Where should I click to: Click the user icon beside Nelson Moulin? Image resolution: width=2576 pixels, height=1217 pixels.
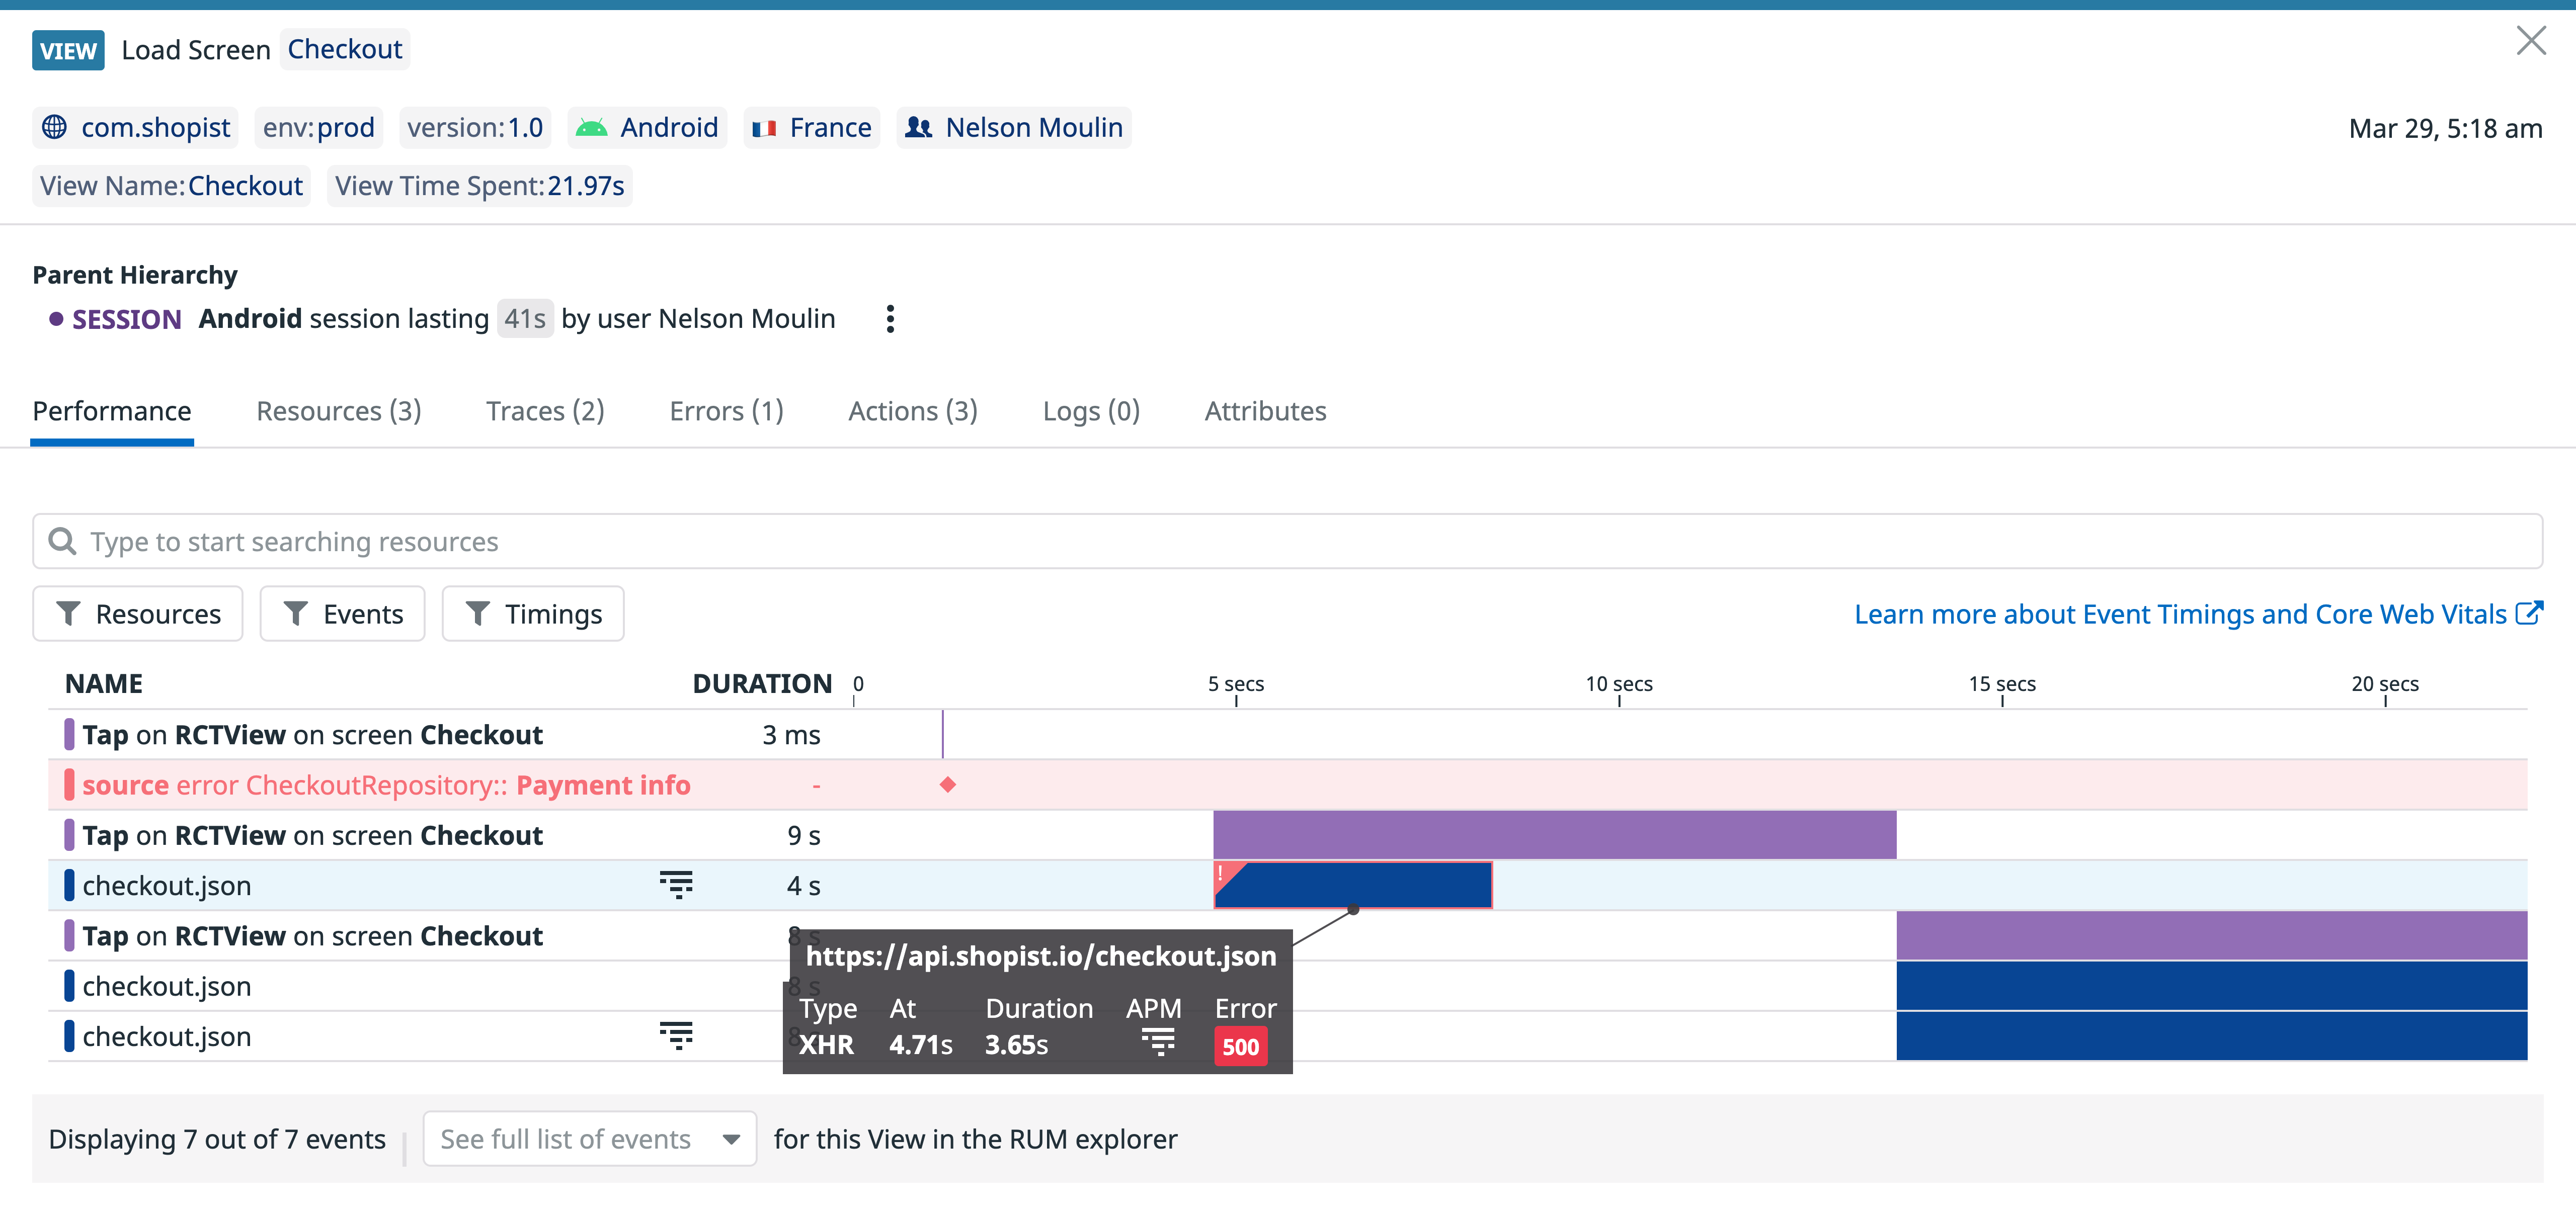(920, 127)
